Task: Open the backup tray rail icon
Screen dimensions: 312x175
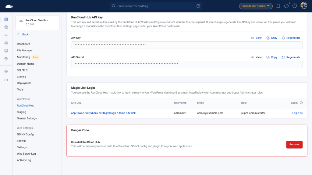Action: (6, 51)
